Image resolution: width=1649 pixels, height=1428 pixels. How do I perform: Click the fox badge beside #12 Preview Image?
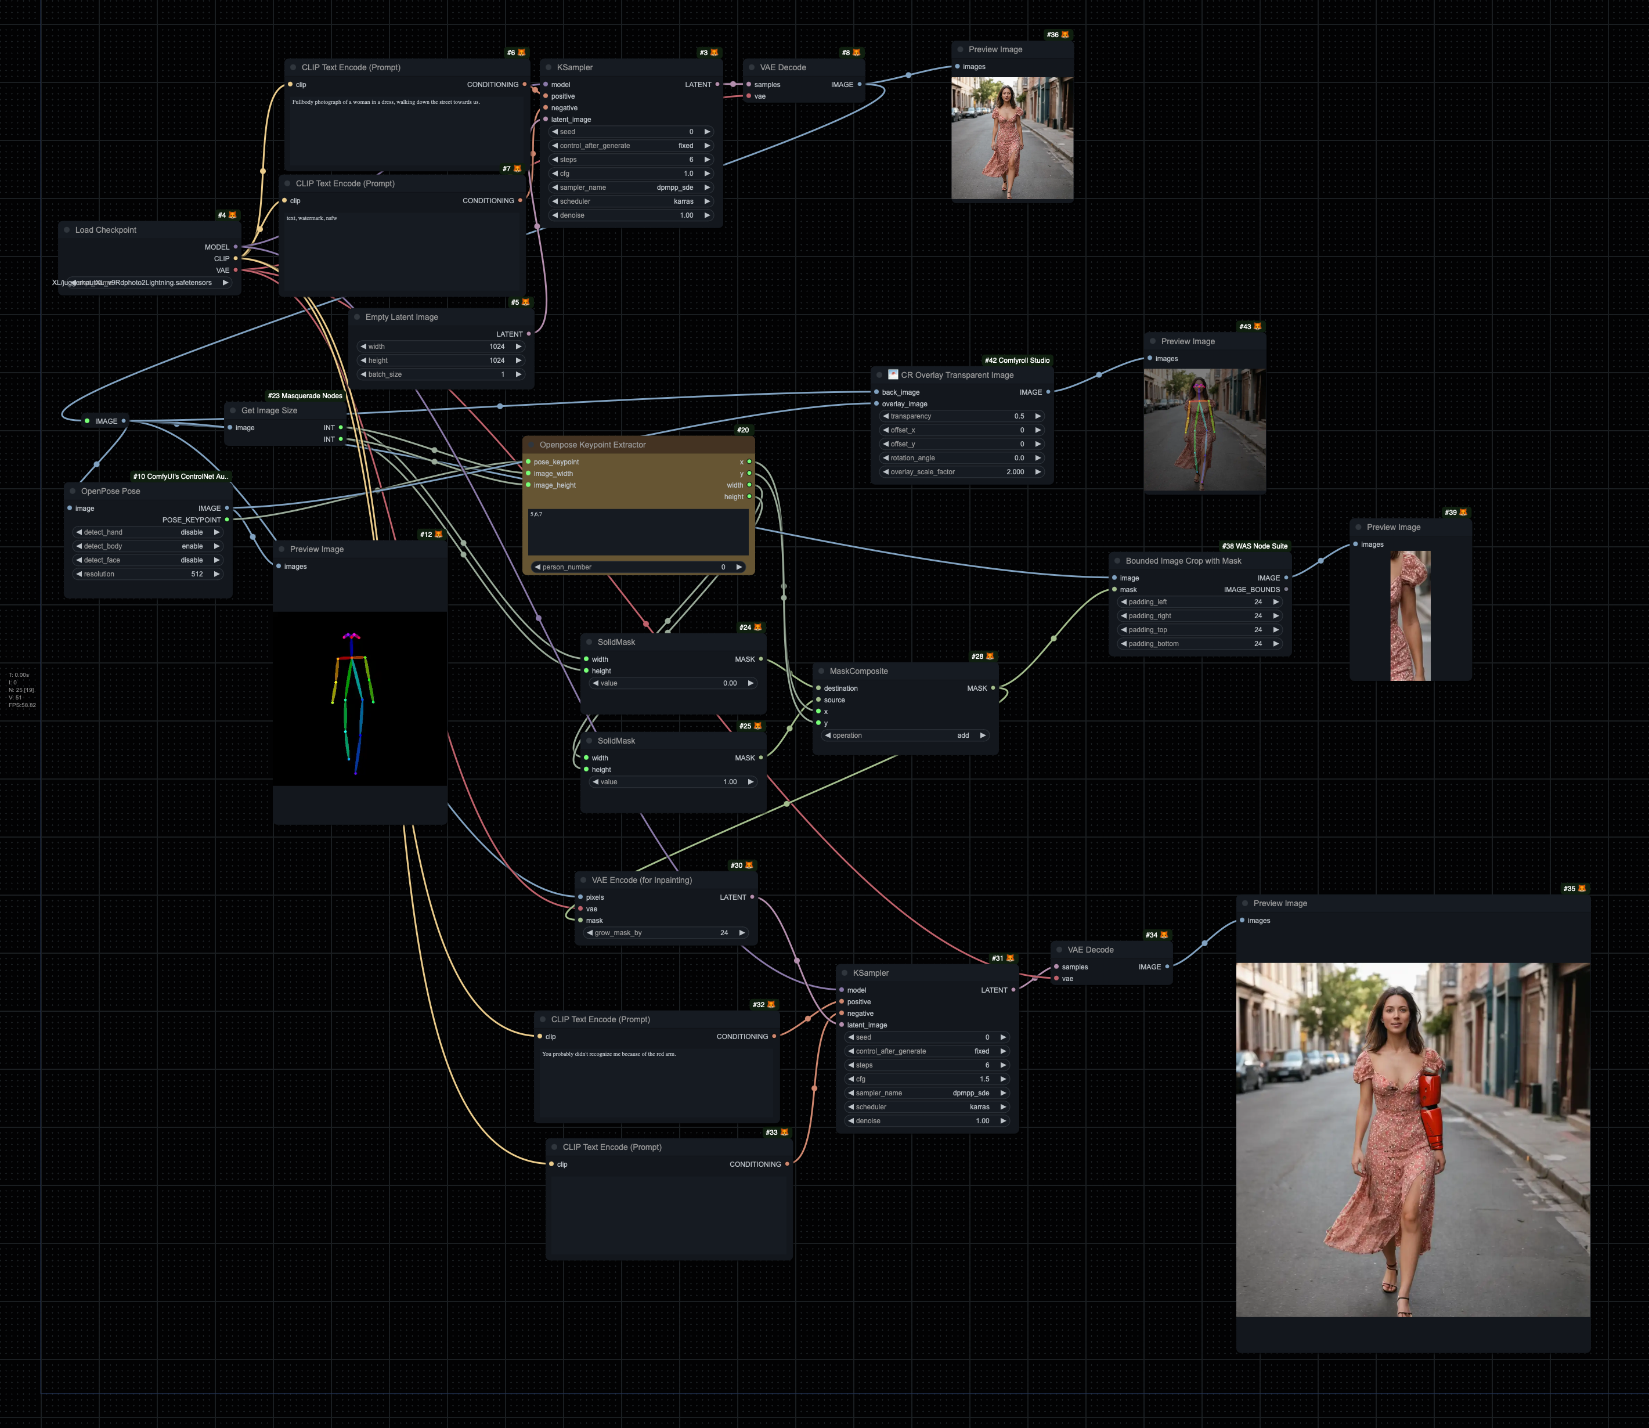[439, 535]
